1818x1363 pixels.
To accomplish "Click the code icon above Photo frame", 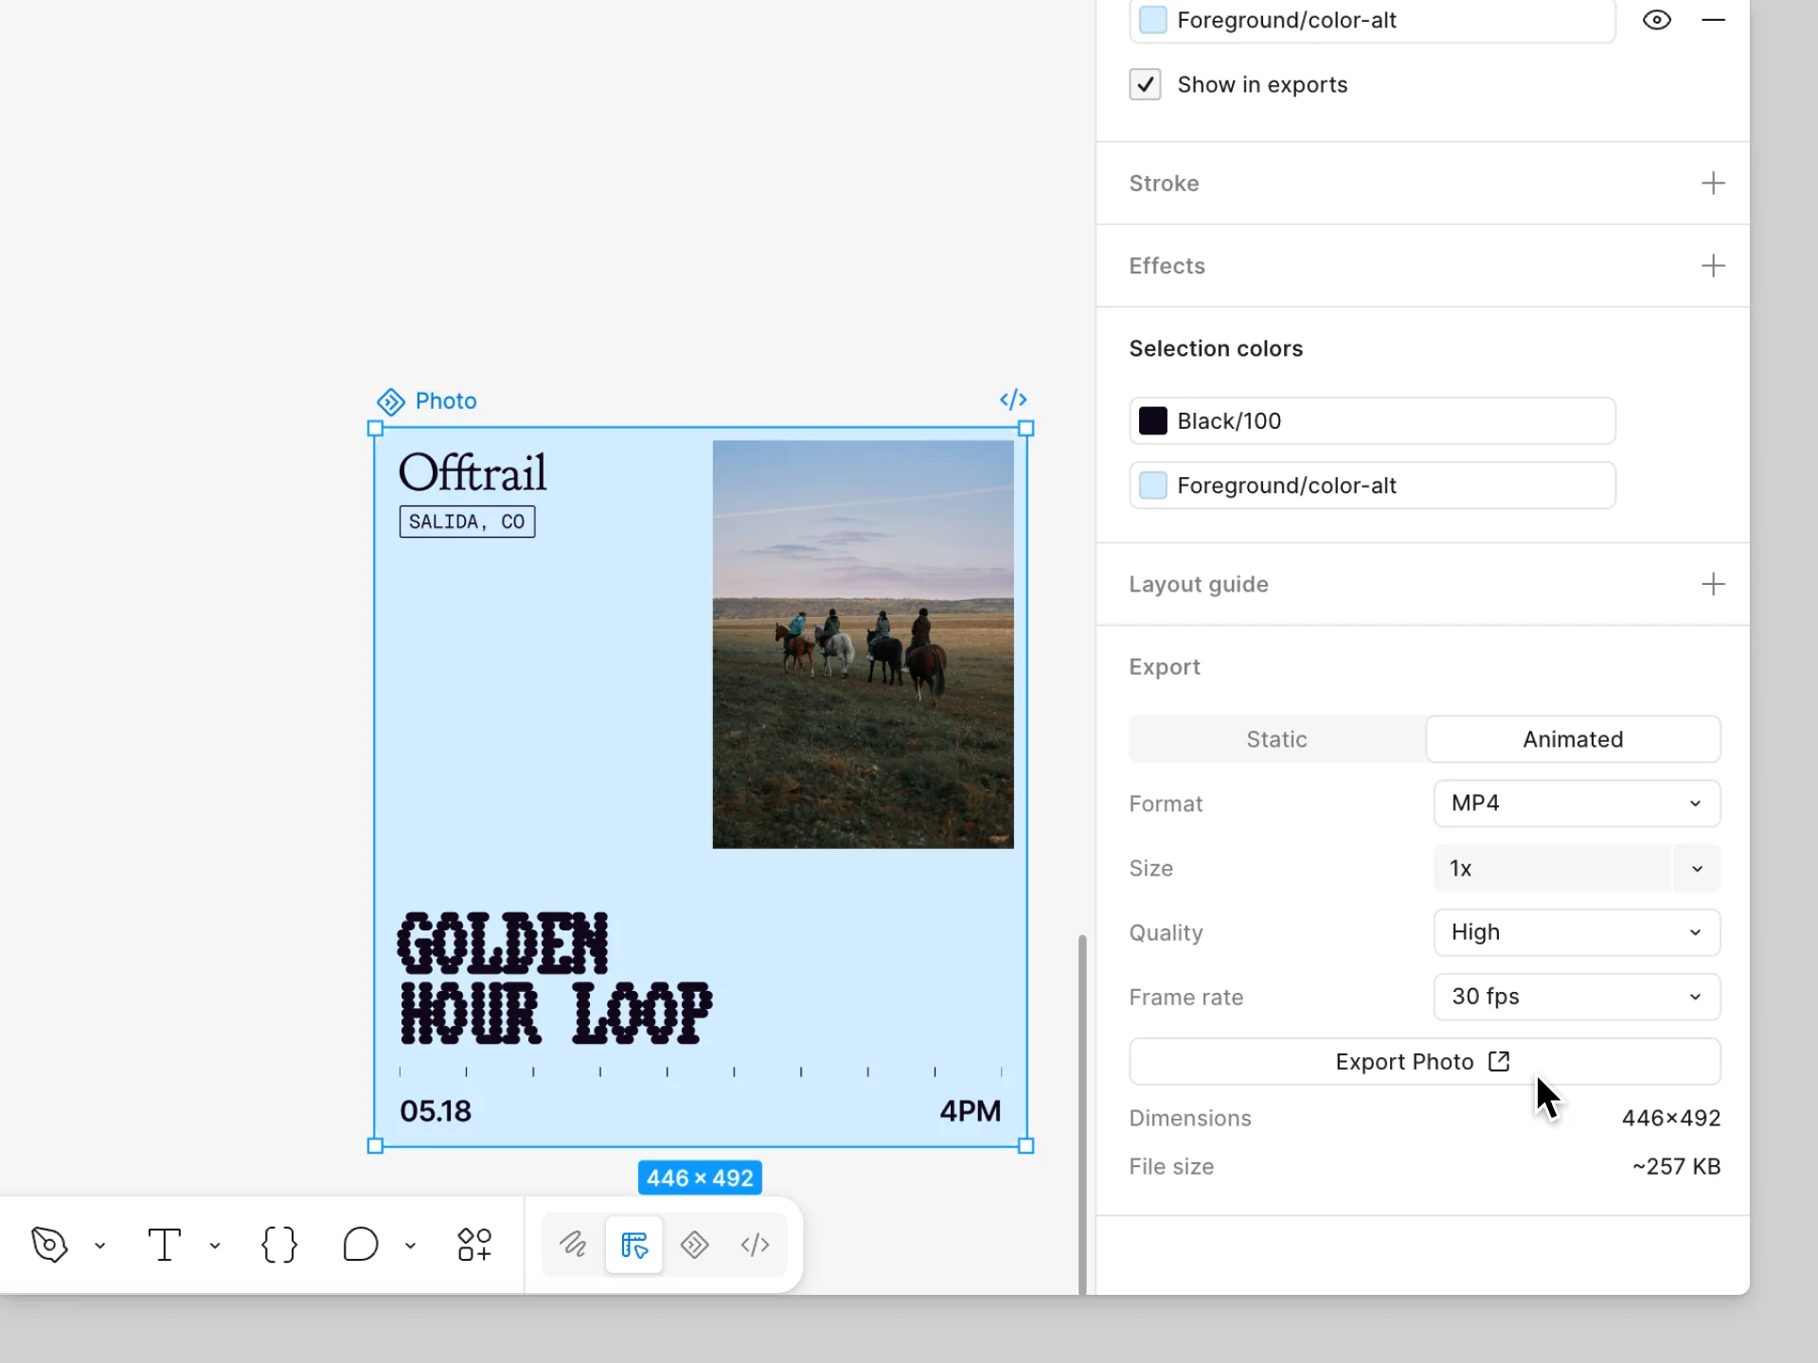I will (1013, 399).
